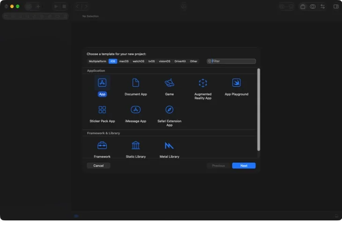The height and width of the screenshot is (242, 342).
Task: Click the code review arrows icon
Action: (x=323, y=7)
